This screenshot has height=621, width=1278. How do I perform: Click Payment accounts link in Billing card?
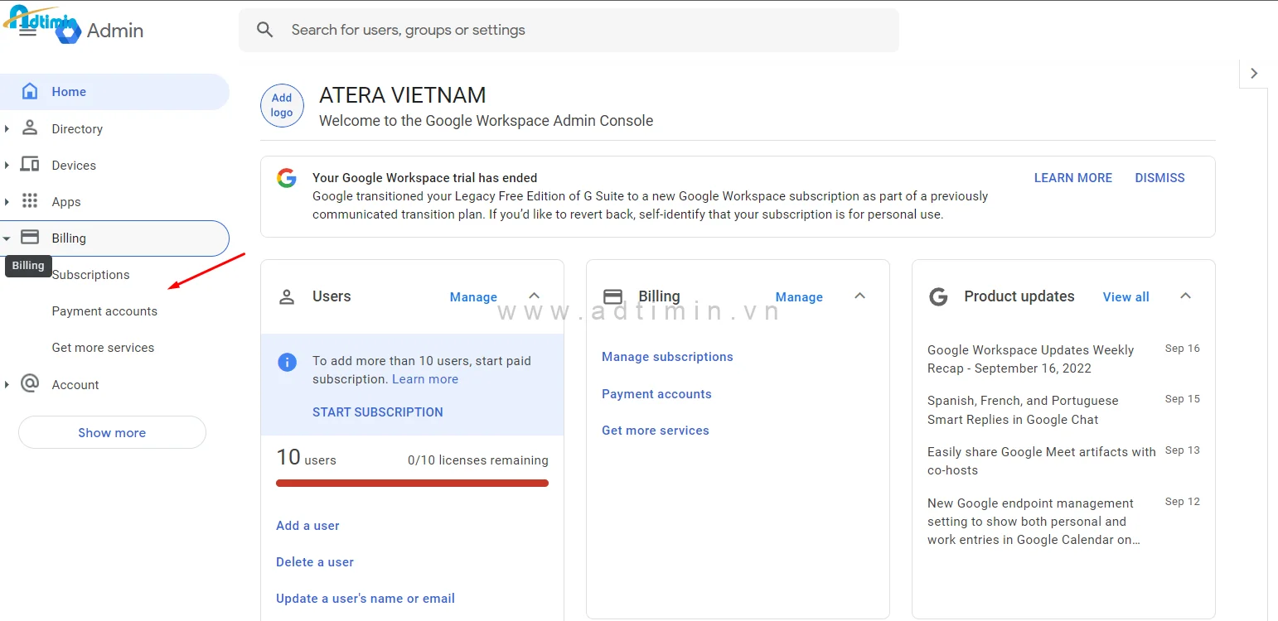tap(656, 394)
